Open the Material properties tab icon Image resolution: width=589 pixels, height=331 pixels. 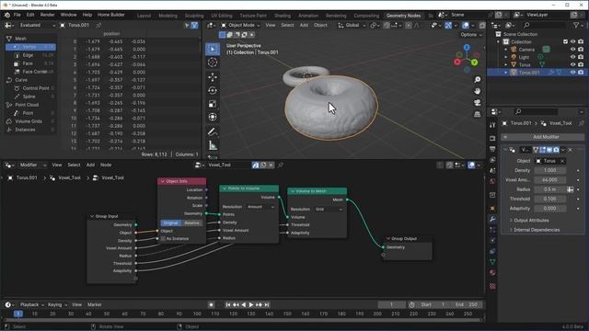coord(492,272)
